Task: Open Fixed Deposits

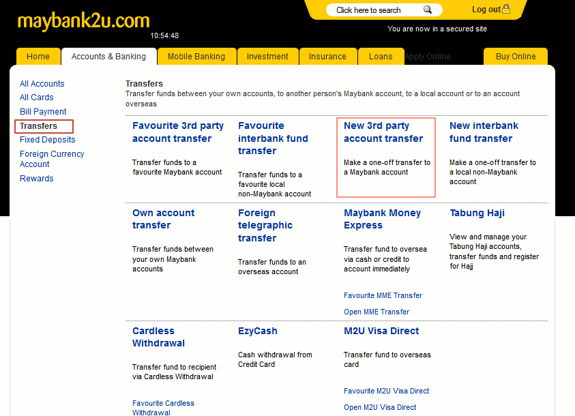Action: [x=47, y=140]
